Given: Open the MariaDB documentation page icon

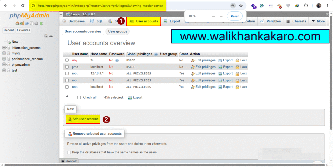Looking at the screenshot, I should pos(32,24).
